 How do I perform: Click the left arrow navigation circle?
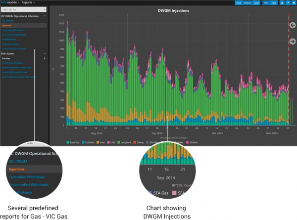[292, 25]
